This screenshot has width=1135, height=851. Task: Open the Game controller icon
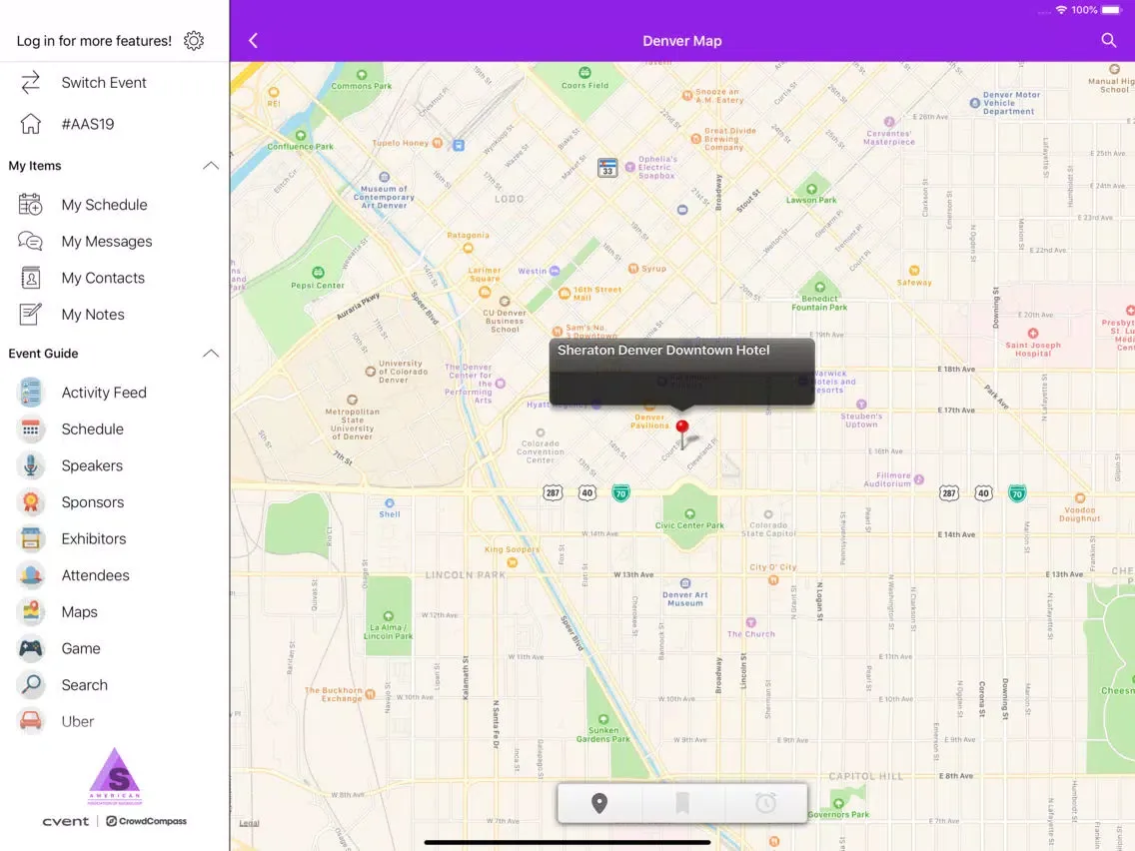[30, 648]
